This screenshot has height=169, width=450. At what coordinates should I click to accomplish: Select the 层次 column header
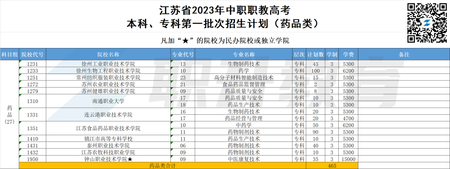(299, 54)
